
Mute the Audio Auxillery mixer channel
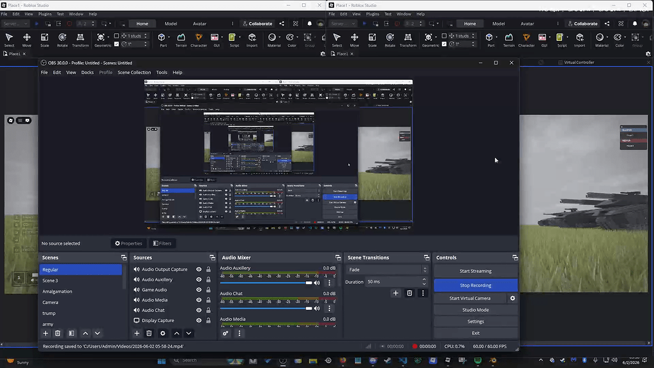coord(317,283)
